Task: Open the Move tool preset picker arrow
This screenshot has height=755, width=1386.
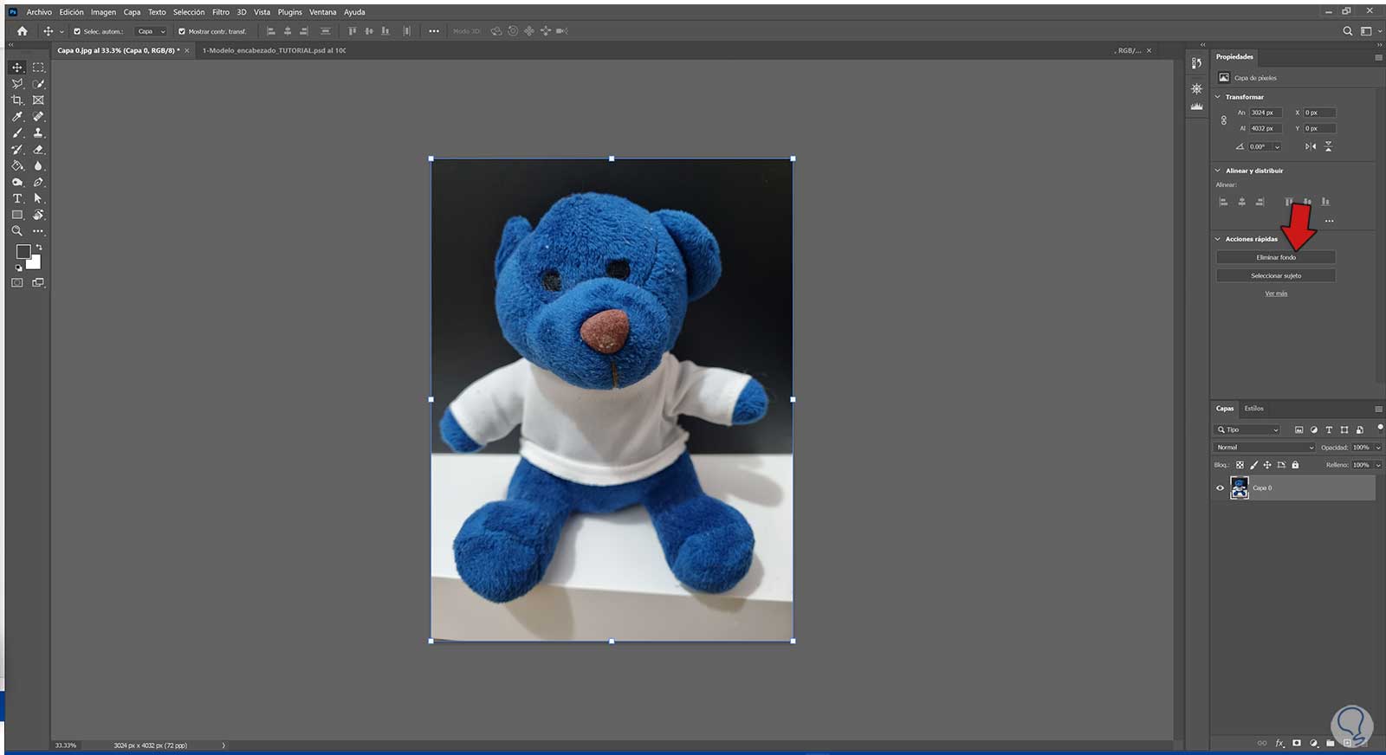Action: pos(62,31)
